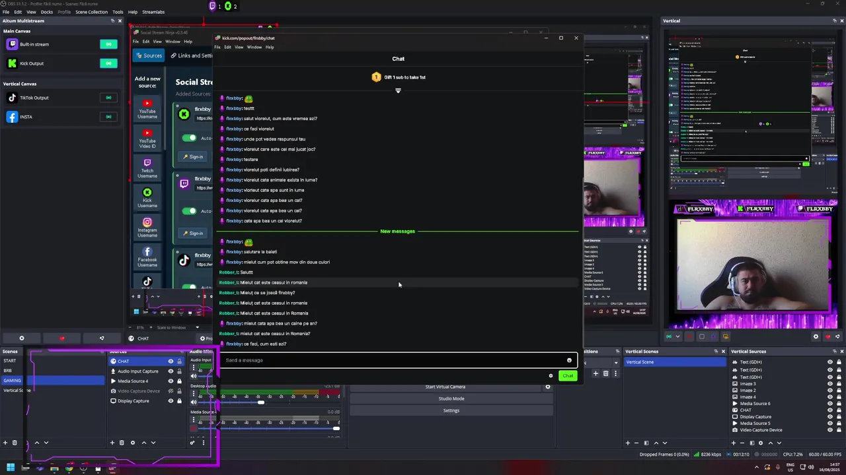Click the green Chat send button

coord(568,376)
